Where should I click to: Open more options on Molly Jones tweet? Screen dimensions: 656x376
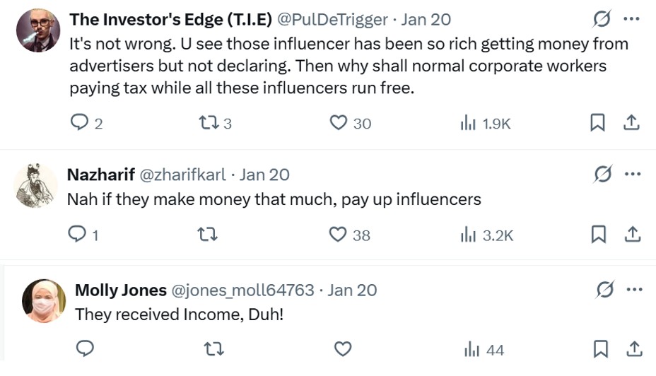coord(635,289)
